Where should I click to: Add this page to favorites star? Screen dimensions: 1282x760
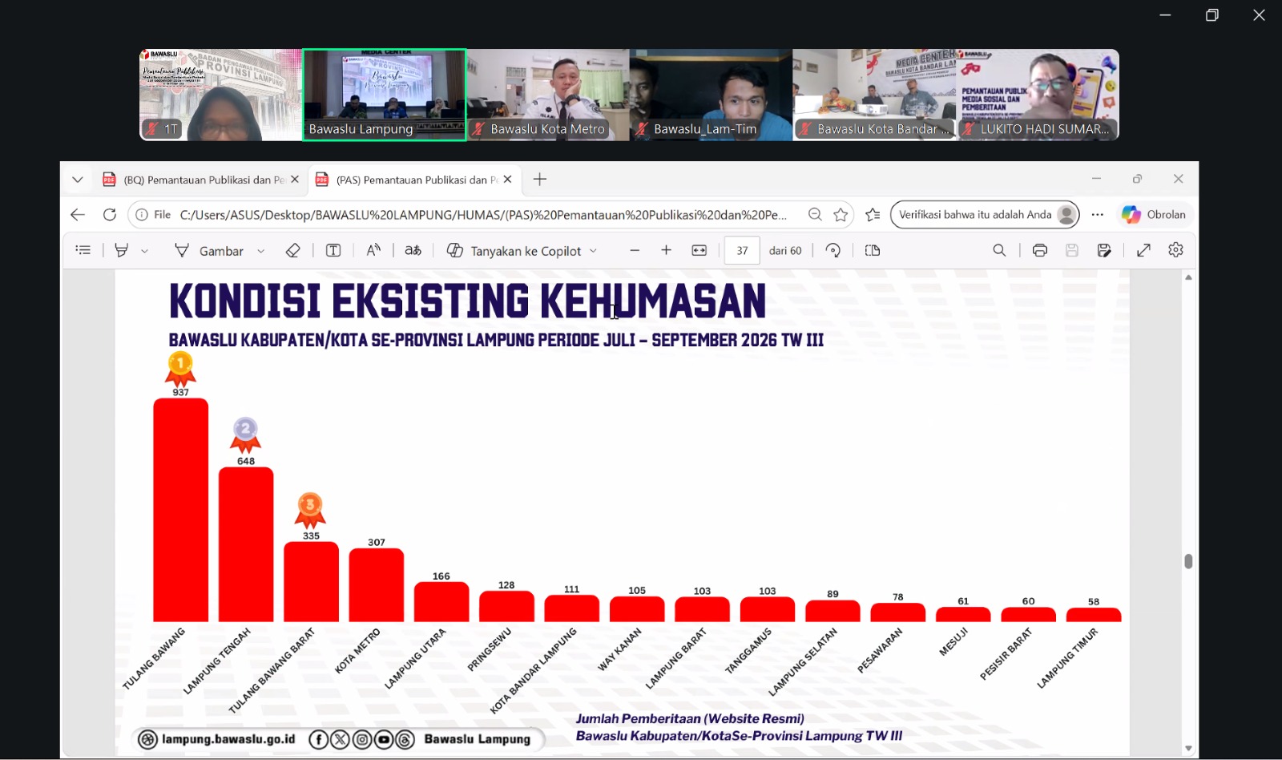[x=841, y=215]
